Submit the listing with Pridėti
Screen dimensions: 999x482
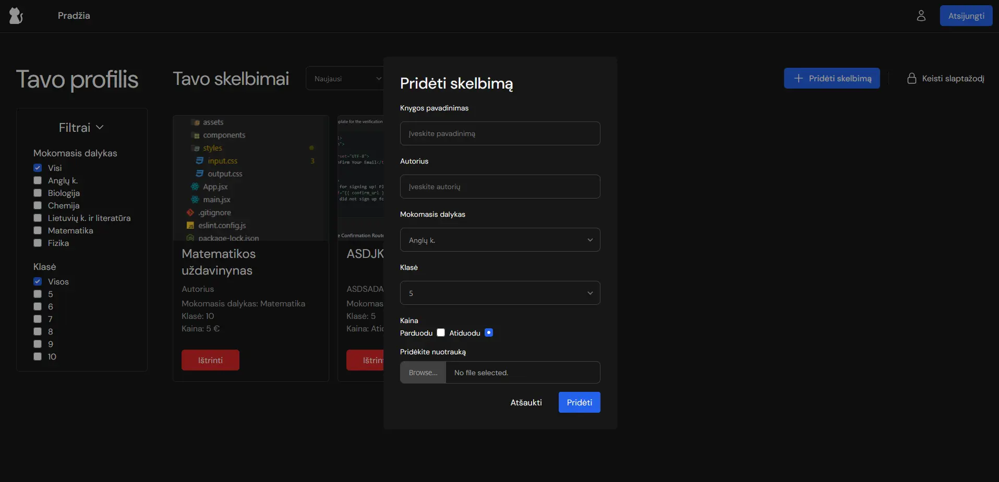point(580,402)
